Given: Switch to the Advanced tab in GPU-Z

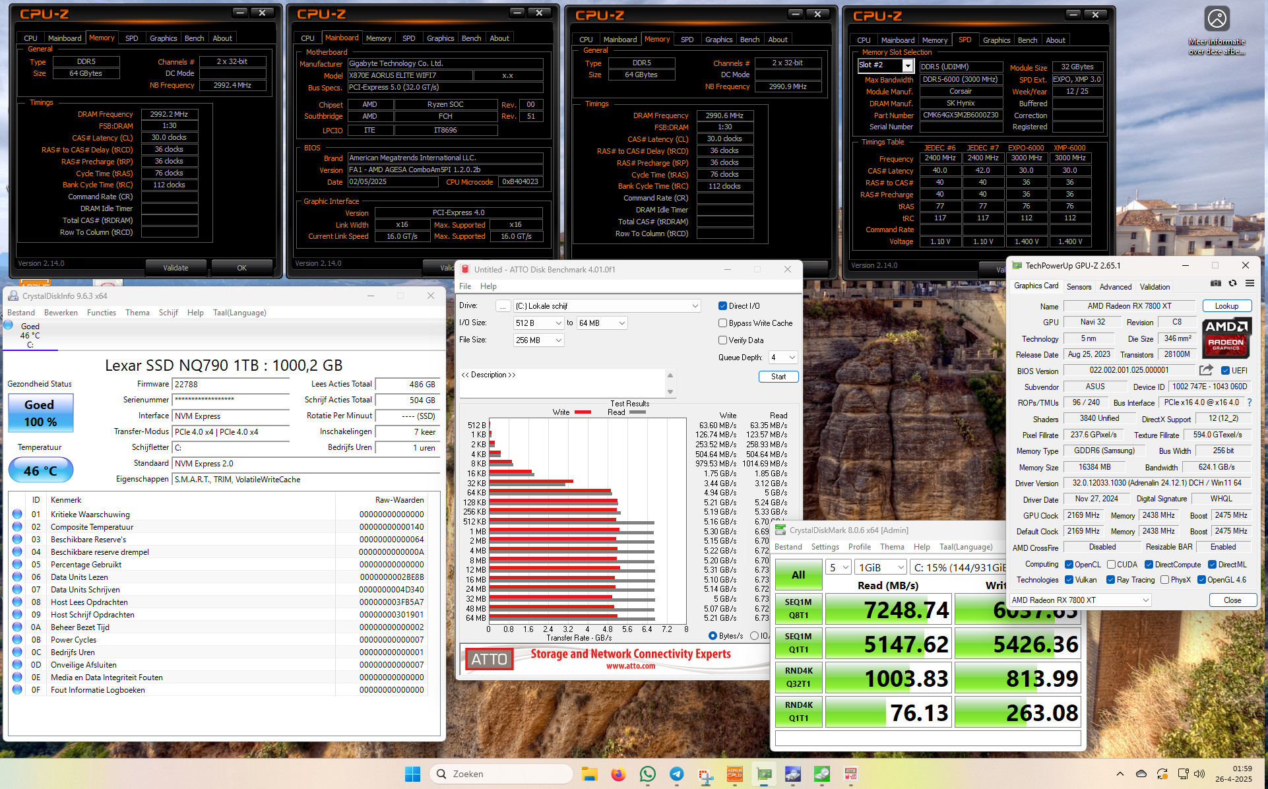Looking at the screenshot, I should click(x=1115, y=286).
